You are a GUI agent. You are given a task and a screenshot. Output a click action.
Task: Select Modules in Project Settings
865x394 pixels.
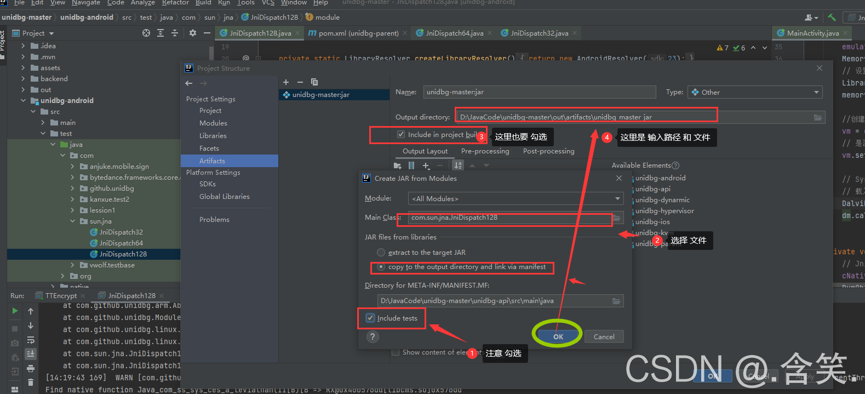pos(213,123)
